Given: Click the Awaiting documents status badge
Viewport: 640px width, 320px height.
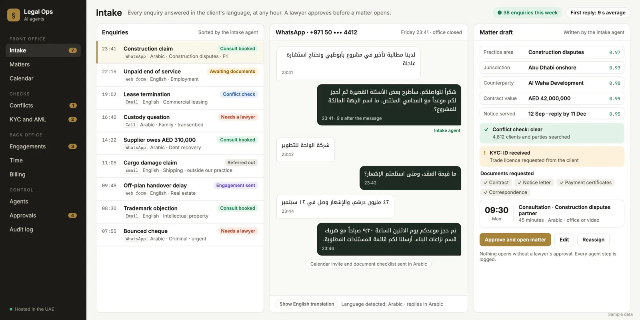Looking at the screenshot, I should 232,72.
